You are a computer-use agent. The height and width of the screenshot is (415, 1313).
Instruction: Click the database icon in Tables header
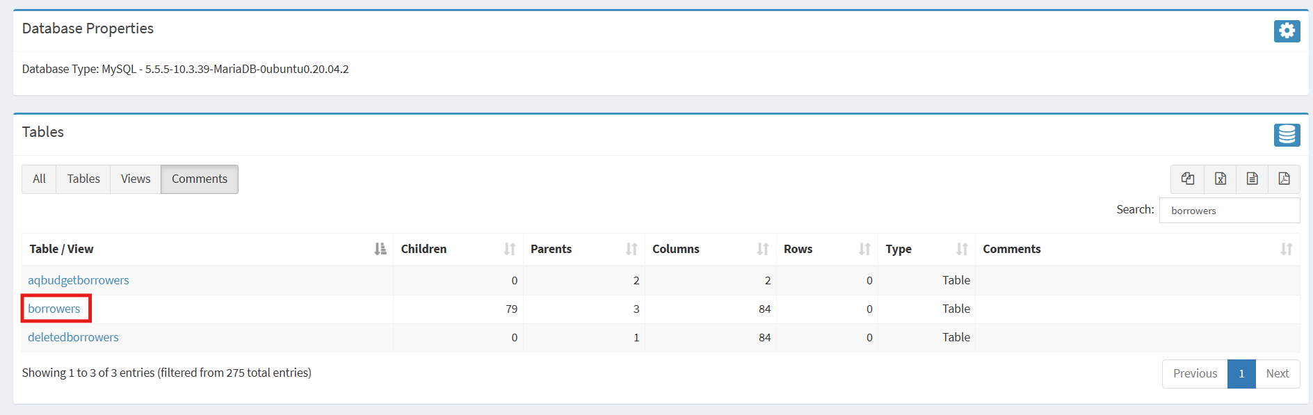[x=1287, y=134]
